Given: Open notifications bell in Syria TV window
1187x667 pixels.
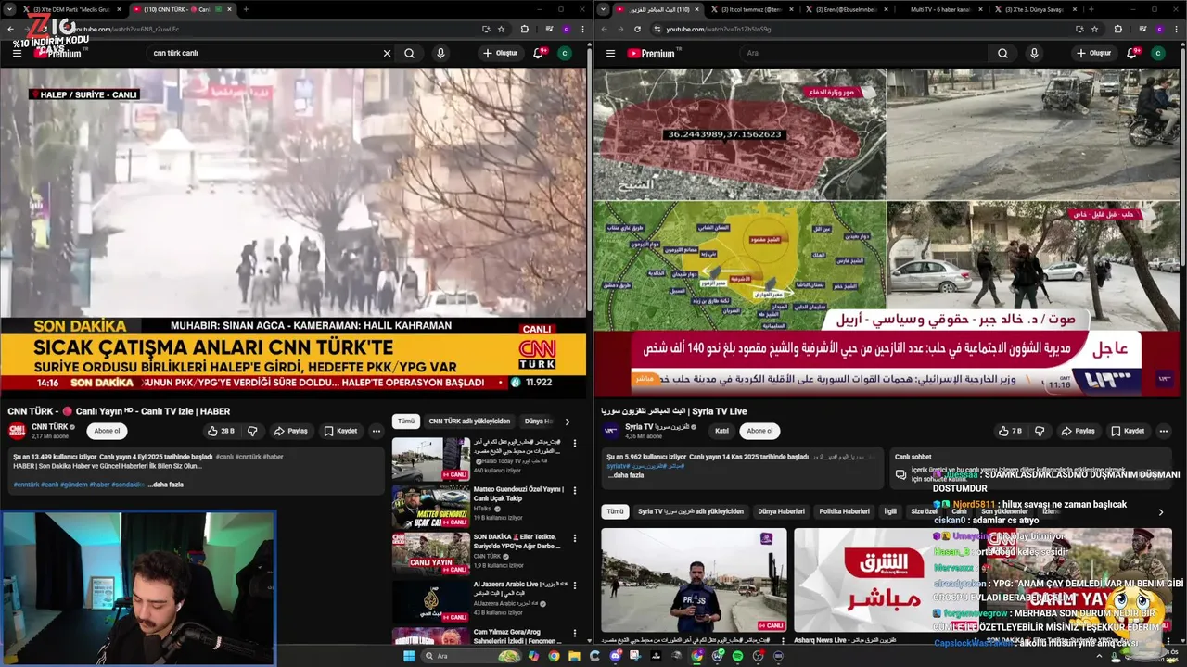Looking at the screenshot, I should (1132, 54).
